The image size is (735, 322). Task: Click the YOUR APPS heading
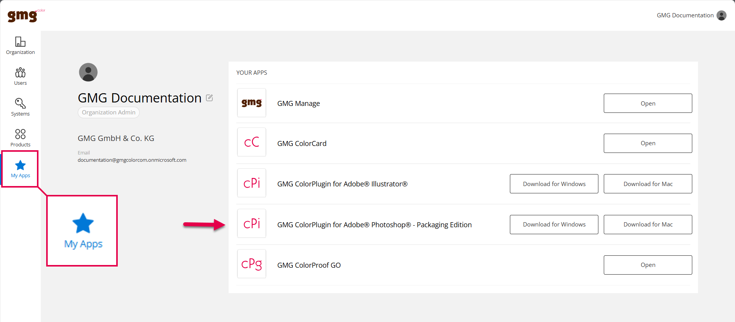252,72
